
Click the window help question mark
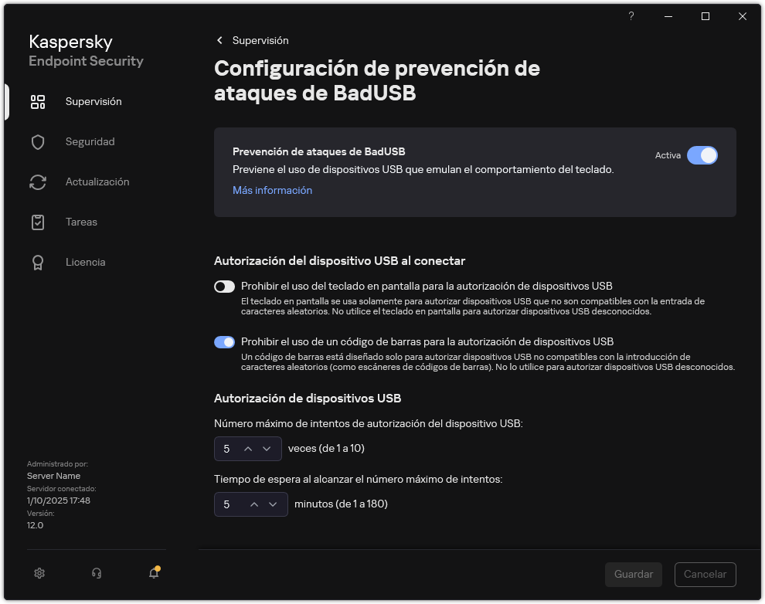coord(631,15)
